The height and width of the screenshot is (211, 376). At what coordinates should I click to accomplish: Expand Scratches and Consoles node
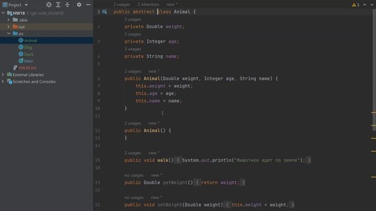tap(3, 81)
